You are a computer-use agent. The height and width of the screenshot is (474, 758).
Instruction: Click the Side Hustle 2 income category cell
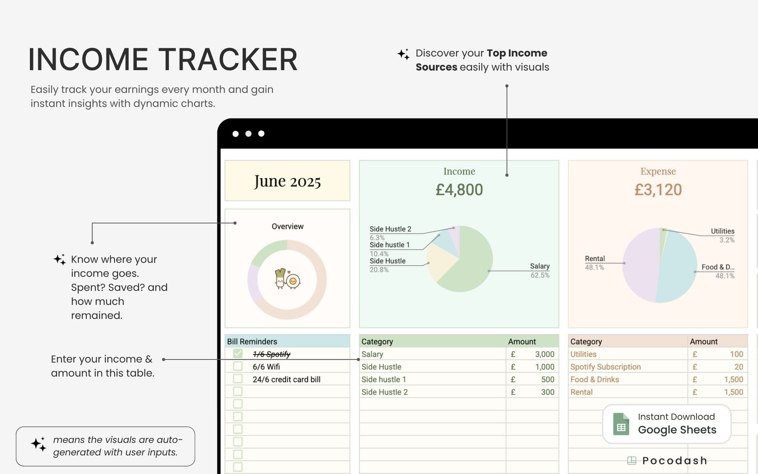click(384, 392)
